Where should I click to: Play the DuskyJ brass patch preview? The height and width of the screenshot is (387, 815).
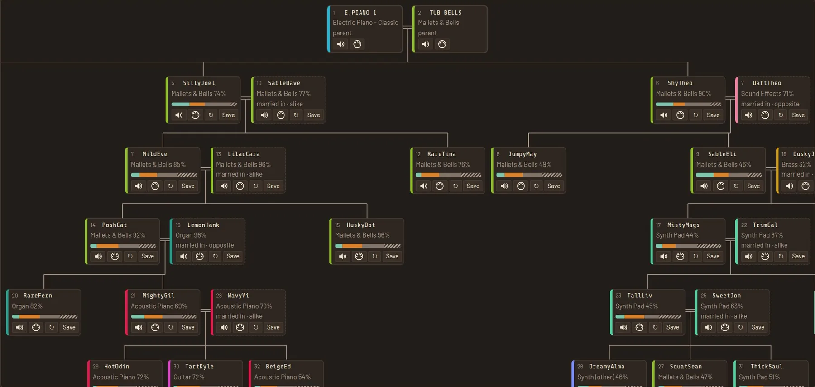tap(790, 186)
